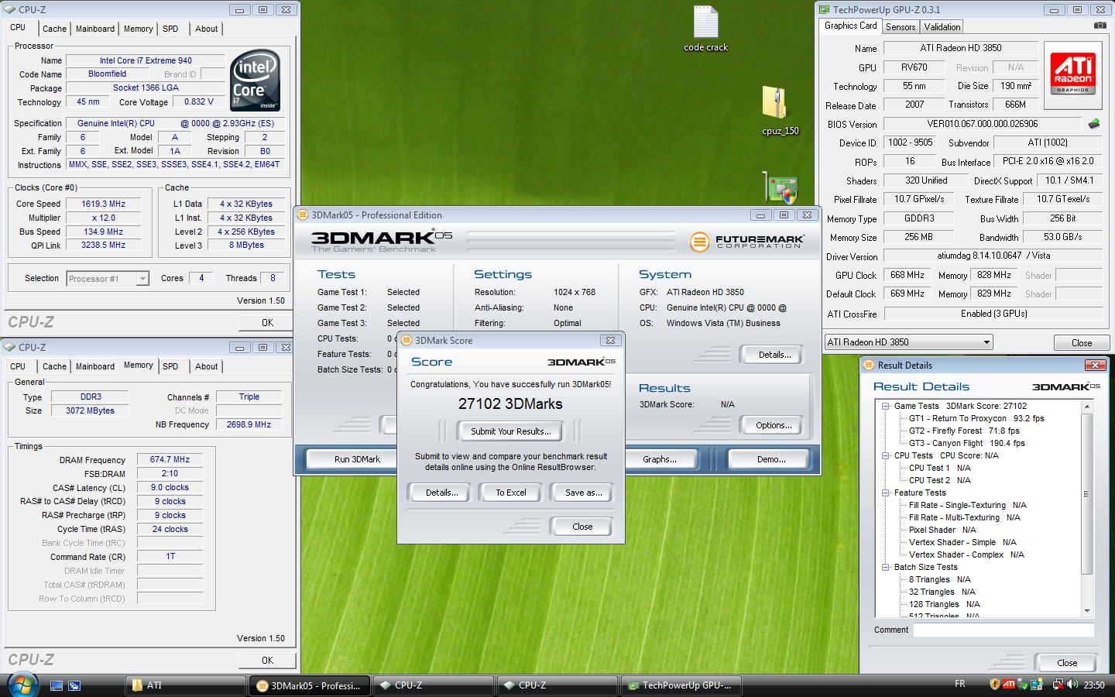Click the top CPU-Z window title icon
The image size is (1115, 697).
pyautogui.click(x=10, y=10)
